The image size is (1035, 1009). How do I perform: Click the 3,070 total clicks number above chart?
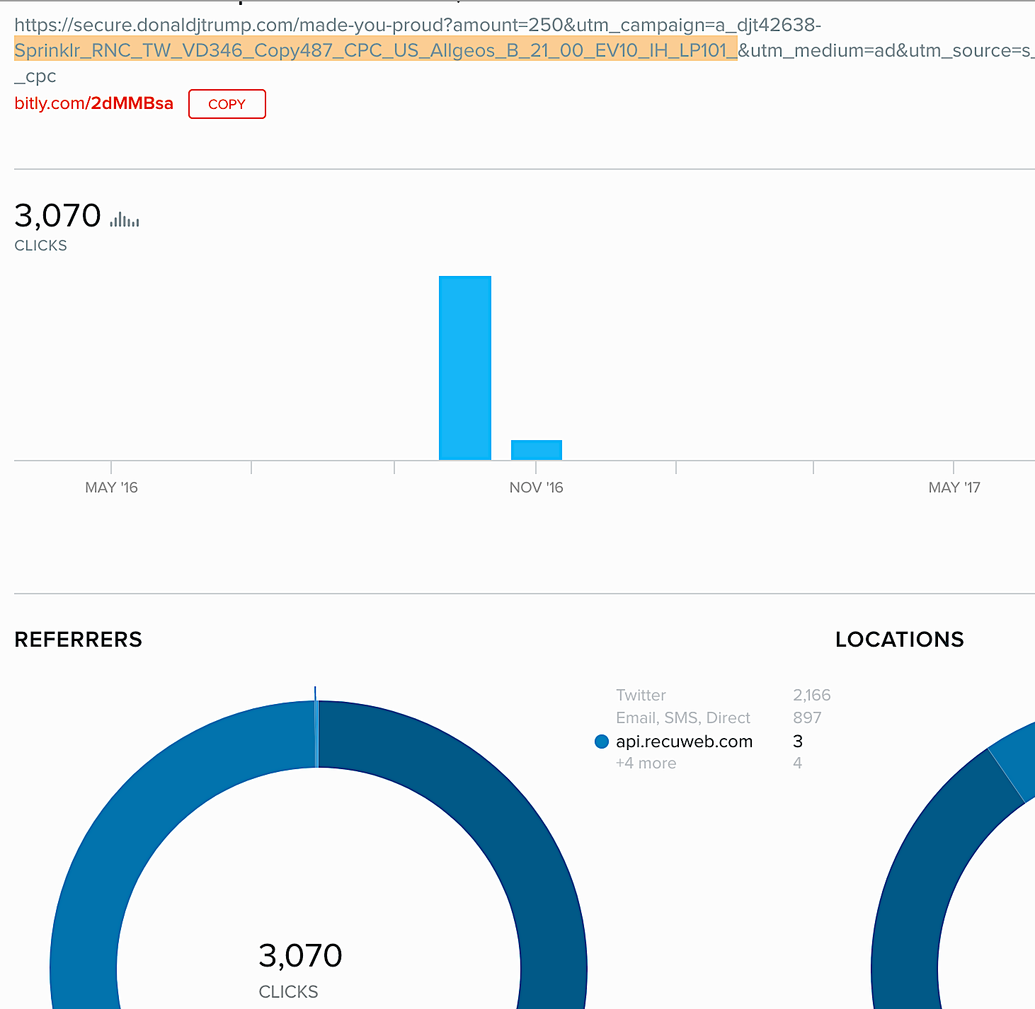(58, 216)
